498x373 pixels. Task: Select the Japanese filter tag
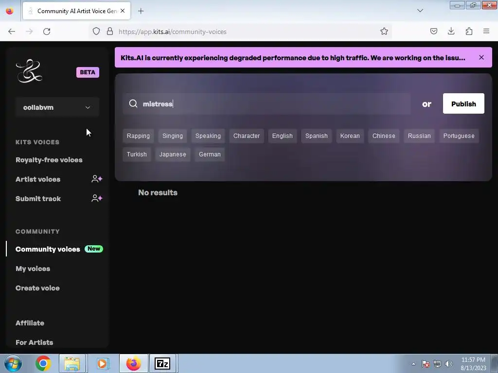point(173,154)
